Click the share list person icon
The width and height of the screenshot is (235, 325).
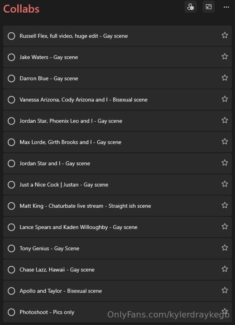click(x=191, y=7)
